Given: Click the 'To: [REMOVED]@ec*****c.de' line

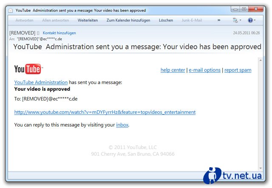Looking at the screenshot, I should [x=46, y=99].
